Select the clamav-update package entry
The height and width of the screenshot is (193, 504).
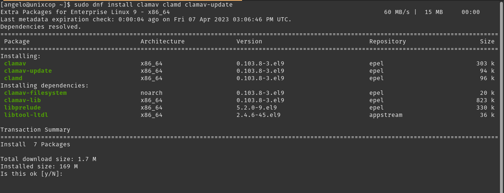(x=28, y=71)
